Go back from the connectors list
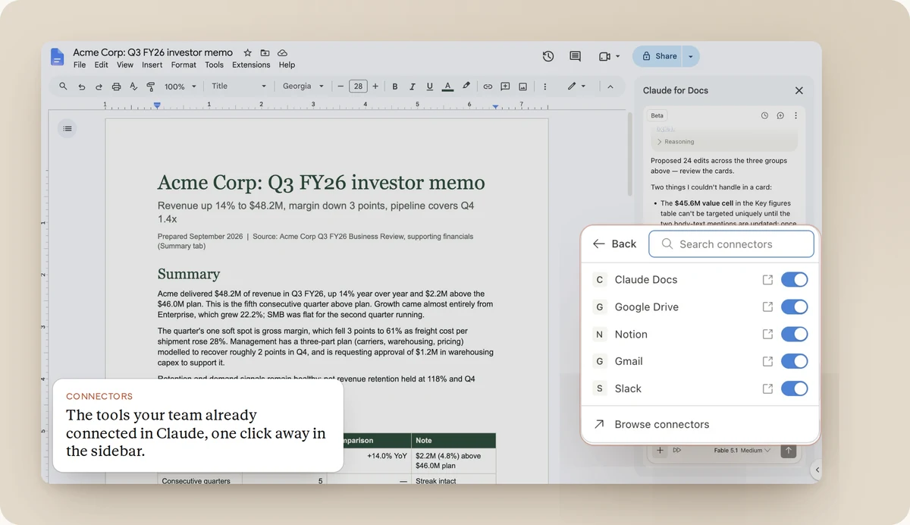This screenshot has height=525, width=910. (614, 244)
